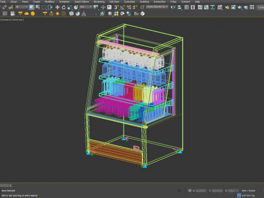Click the grey sphere material icon
The width and height of the screenshot is (264, 198).
pos(110,14)
